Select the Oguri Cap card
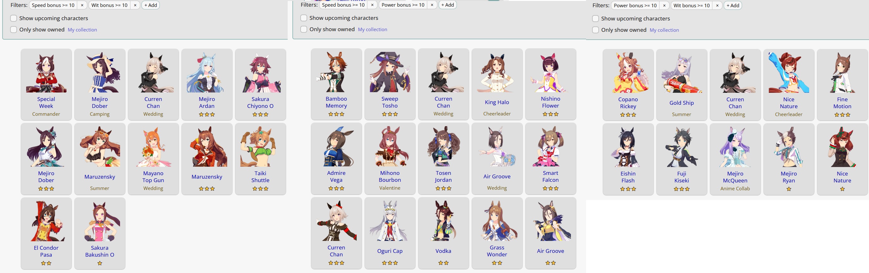Screen dimensions: 869x273 [x=390, y=233]
